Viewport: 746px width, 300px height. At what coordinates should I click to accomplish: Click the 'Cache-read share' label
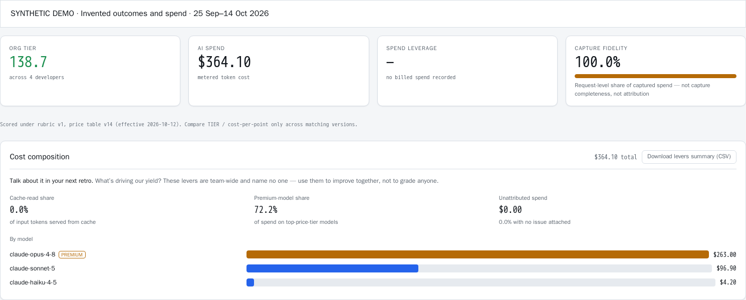click(32, 198)
